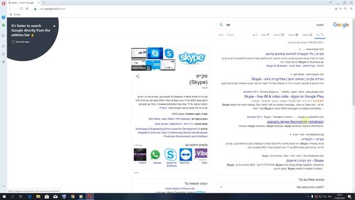
Task: Click the large Skype logo image
Action: [x=192, y=58]
